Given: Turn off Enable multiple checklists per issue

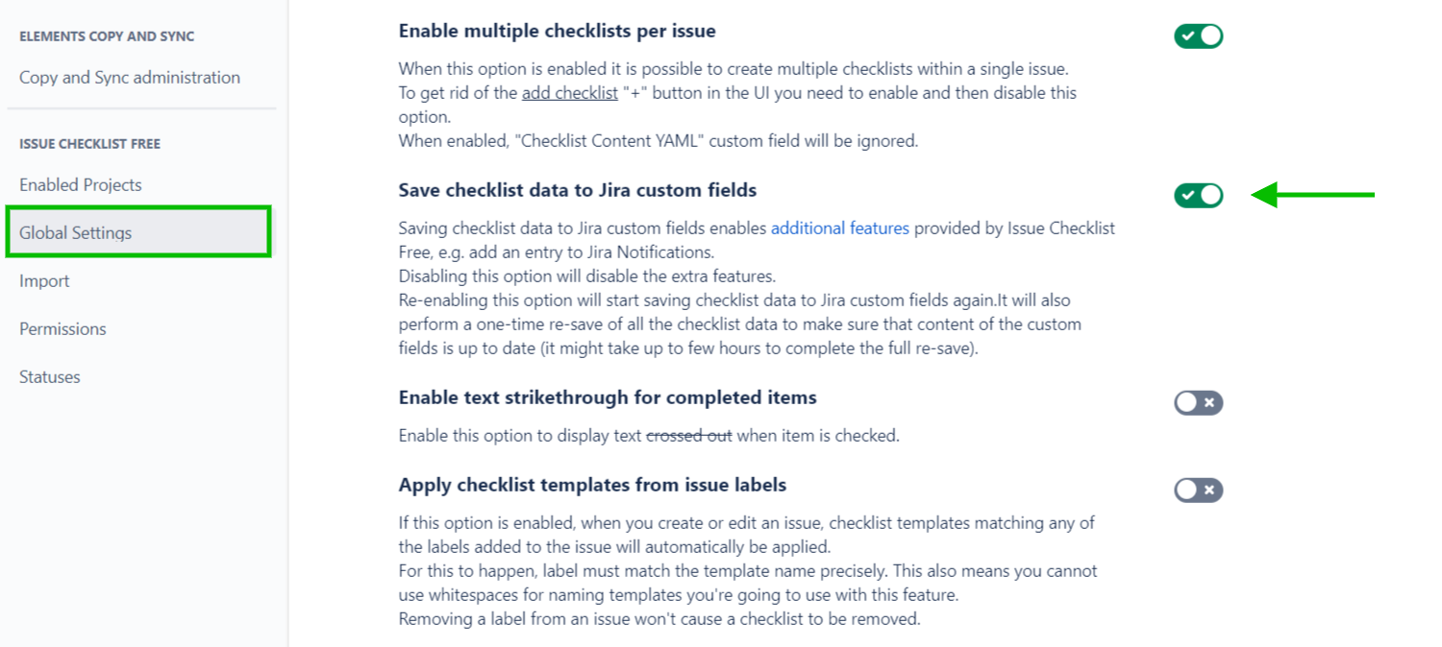Looking at the screenshot, I should (1198, 35).
